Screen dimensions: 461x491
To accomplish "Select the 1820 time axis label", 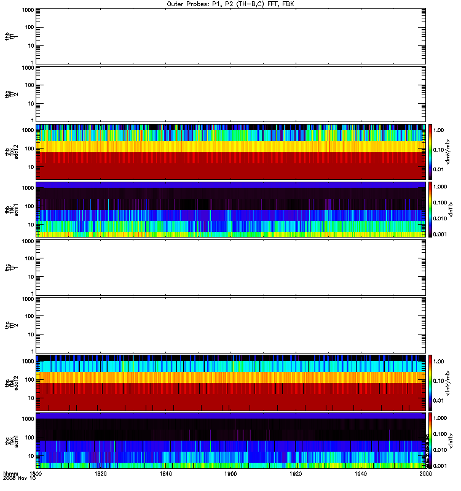I will coord(101,473).
